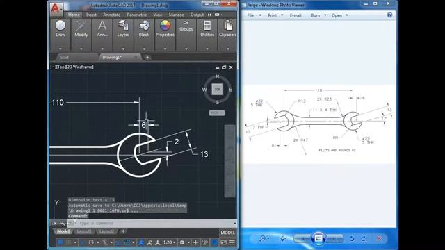Expand the Draw panel dropdown arrow
The width and height of the screenshot is (445, 250).
point(60,49)
